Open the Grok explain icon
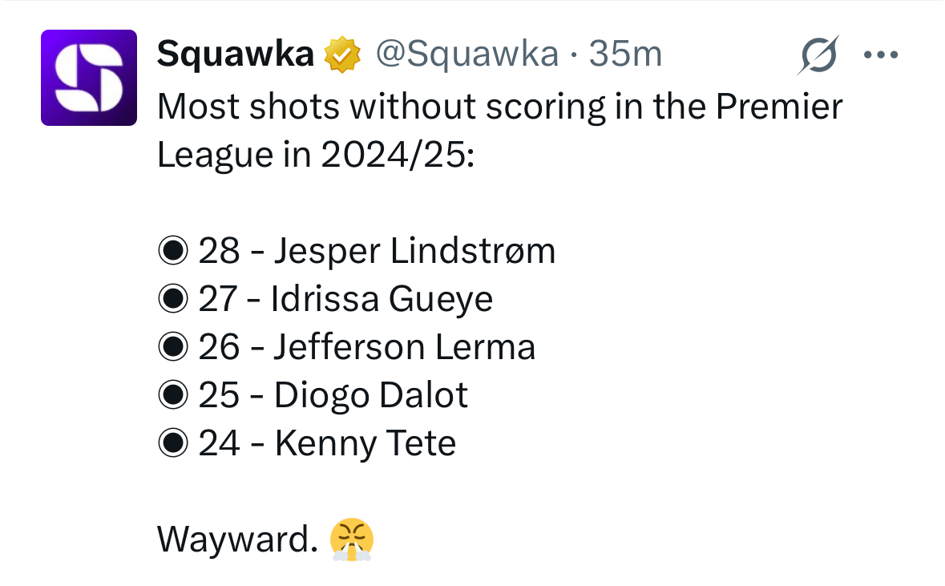This screenshot has width=945, height=586. [818, 55]
